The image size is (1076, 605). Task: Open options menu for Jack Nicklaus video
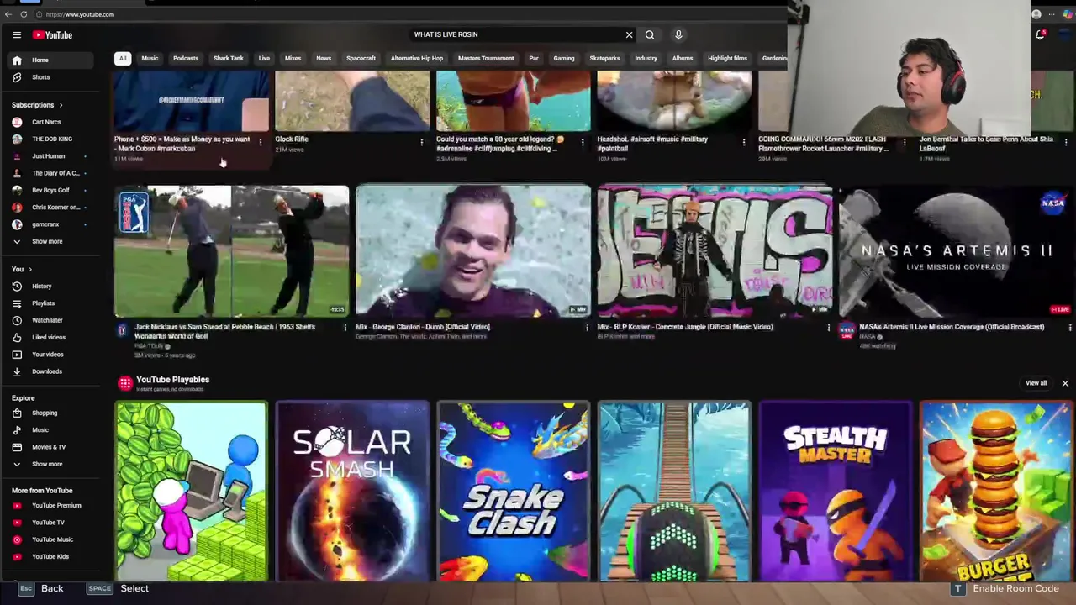click(x=345, y=328)
